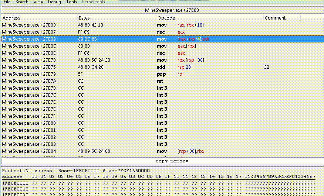Image resolution: width=324 pixels, height=196 pixels.
Task: Select the mov [rsp+08],rbx row
Action: (163, 151)
